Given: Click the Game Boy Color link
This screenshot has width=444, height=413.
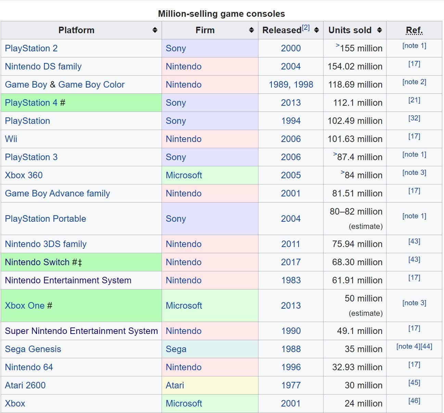Looking at the screenshot, I should click(91, 85).
